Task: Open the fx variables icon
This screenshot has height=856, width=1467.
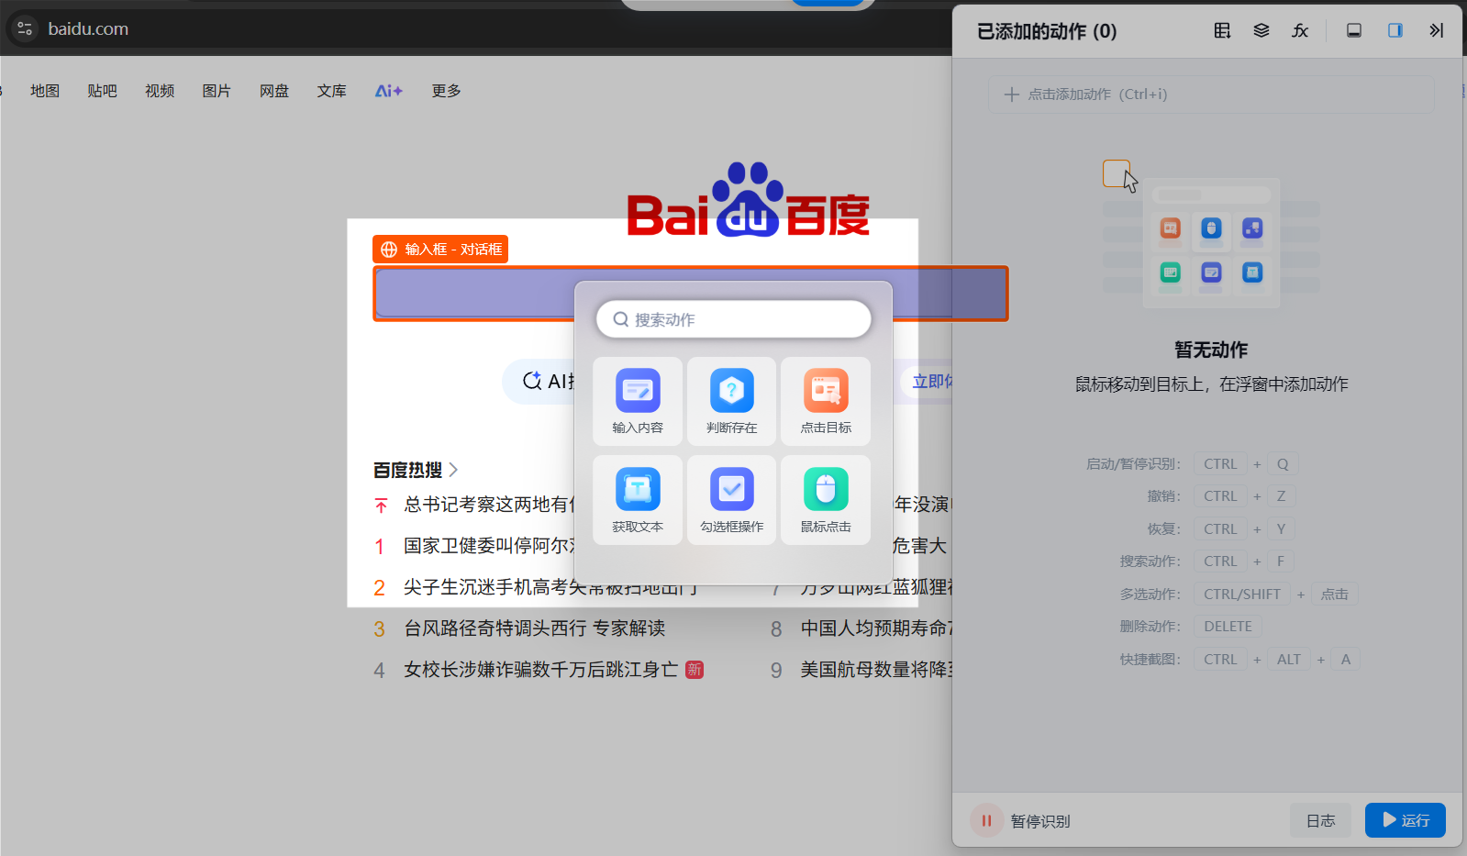Action: point(1300,30)
